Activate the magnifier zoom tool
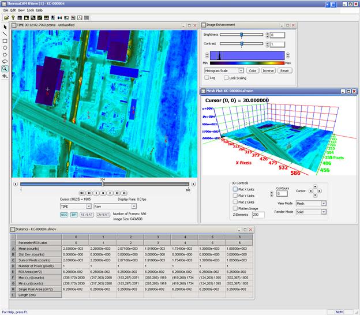360x315 pixels. (x=5, y=69)
